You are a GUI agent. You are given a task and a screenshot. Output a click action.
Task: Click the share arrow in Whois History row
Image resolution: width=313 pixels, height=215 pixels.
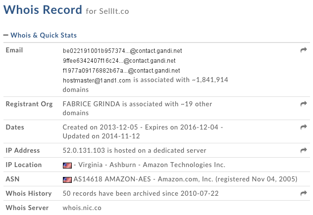(304, 193)
